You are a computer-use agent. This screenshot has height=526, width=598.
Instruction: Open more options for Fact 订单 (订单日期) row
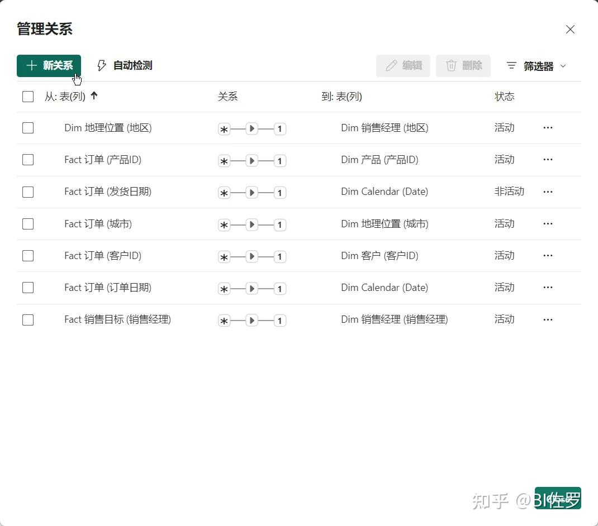point(548,288)
